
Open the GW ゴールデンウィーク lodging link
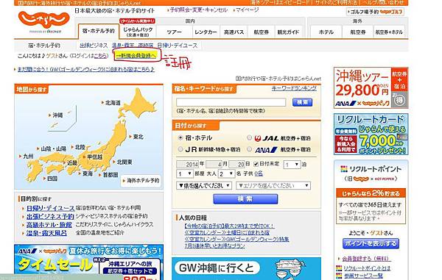86,69
